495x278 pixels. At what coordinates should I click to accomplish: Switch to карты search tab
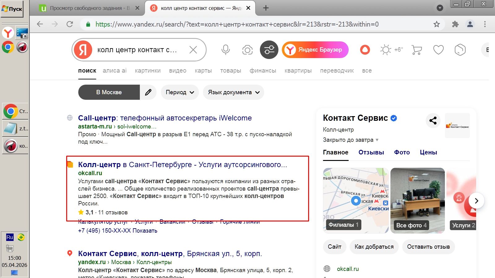(x=203, y=71)
